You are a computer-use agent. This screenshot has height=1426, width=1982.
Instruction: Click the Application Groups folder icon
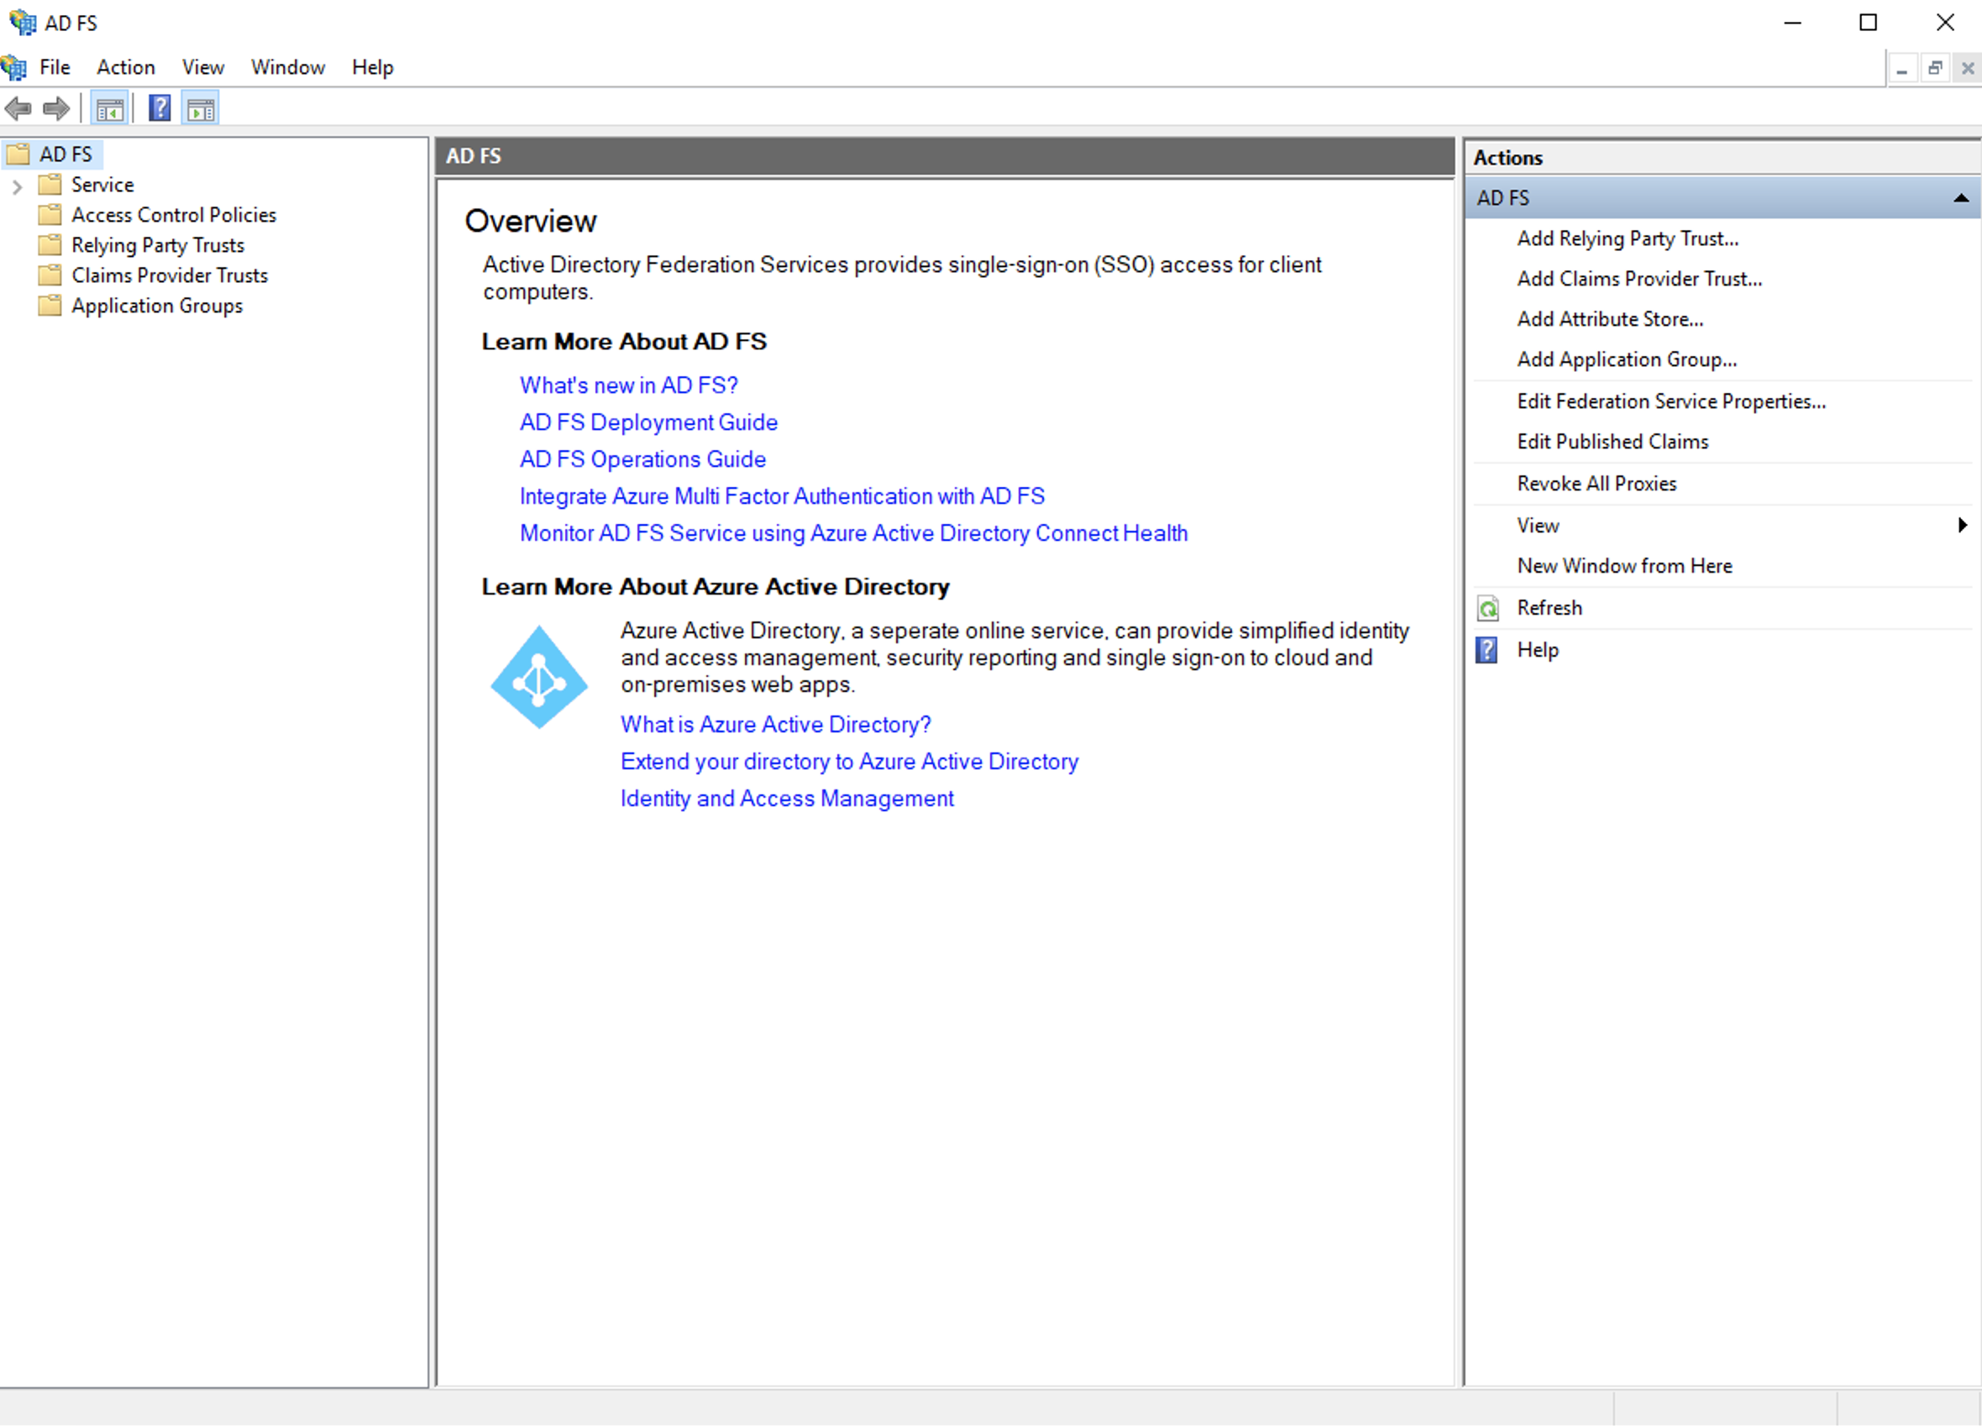click(50, 305)
